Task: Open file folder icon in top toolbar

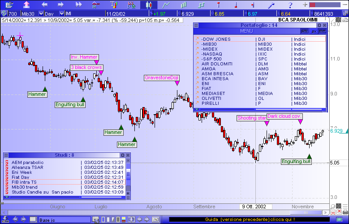Action: tap(9, 4)
